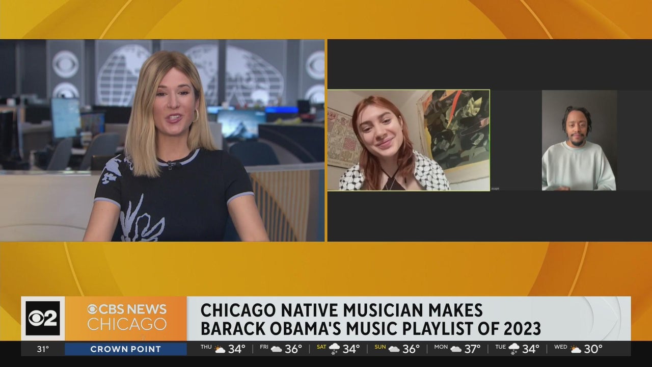Click the CBS NEWS CHICAGO text banner
The height and width of the screenshot is (367, 652).
(x=126, y=317)
